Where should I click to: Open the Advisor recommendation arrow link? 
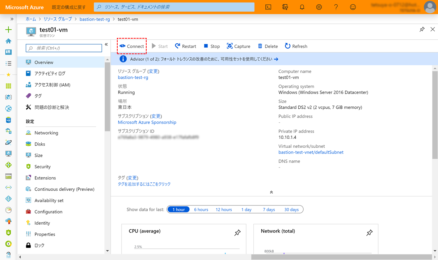click(276, 59)
